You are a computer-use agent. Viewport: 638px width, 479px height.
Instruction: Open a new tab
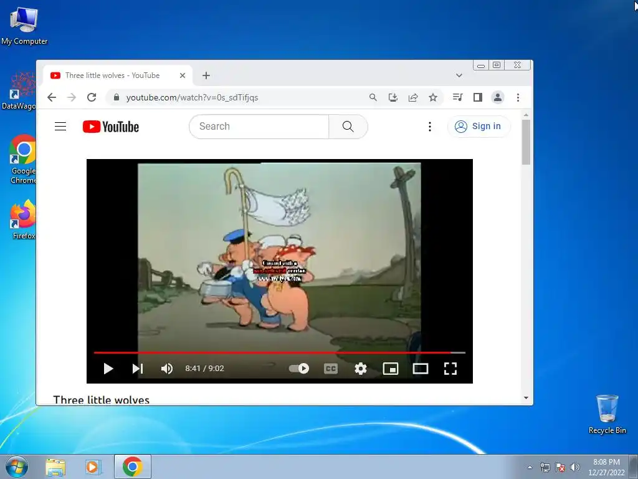[206, 75]
